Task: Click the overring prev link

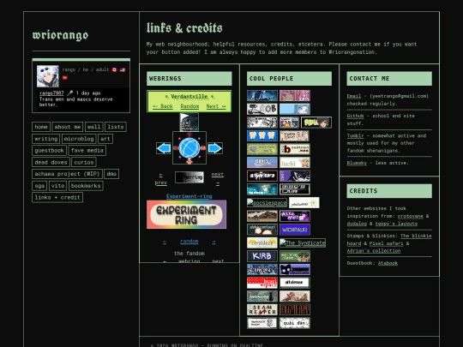Action: pos(160,179)
